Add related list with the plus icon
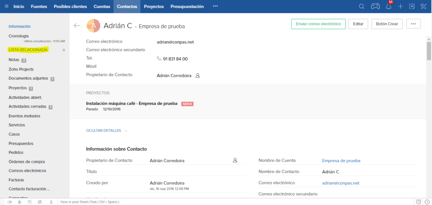432x205 pixels. pos(64,50)
